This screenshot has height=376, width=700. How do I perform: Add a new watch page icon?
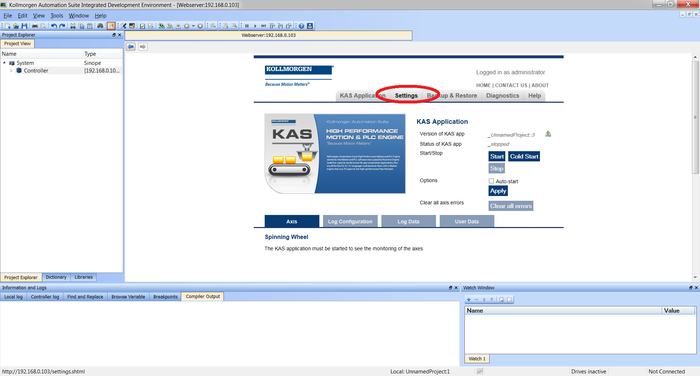point(502,299)
